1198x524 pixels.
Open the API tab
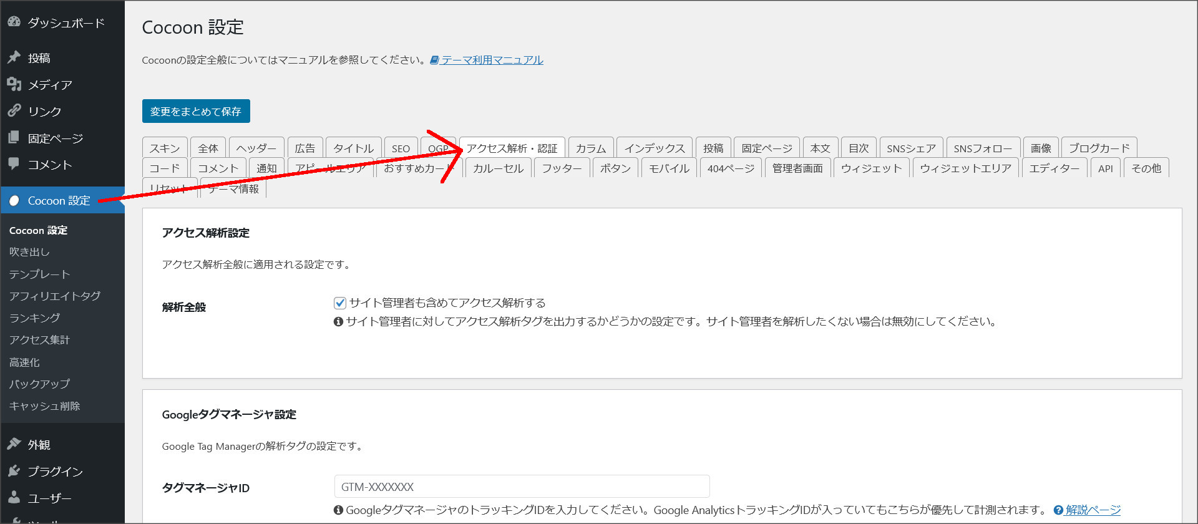pyautogui.click(x=1106, y=168)
